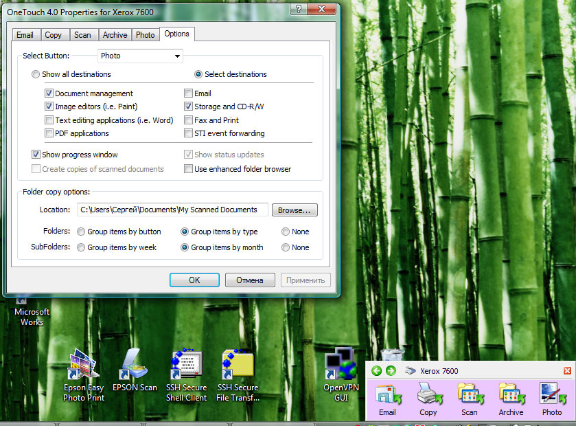Choose the Select destinations radio button
Viewport: 576px width, 426px height.
(x=198, y=75)
